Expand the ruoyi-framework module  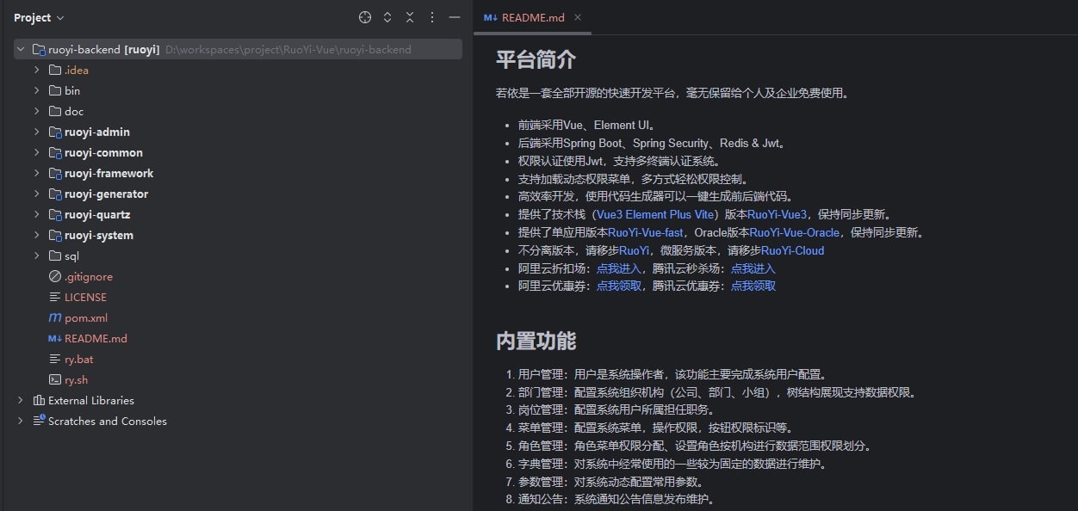(37, 174)
